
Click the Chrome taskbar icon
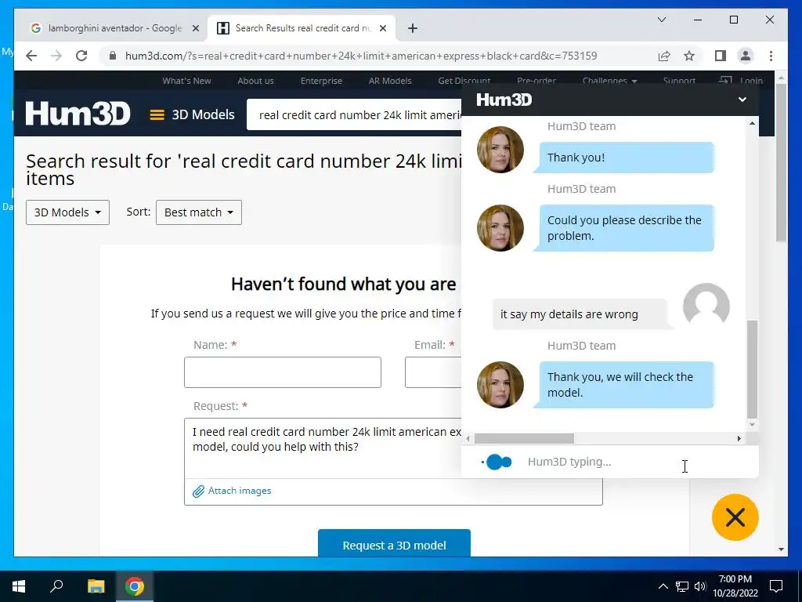[x=135, y=586]
